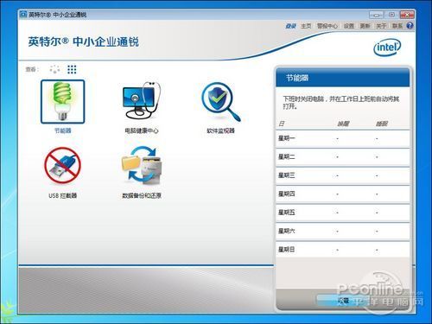The image size is (432, 324).
Task: Select the 星期五 row
Action: click(x=343, y=213)
